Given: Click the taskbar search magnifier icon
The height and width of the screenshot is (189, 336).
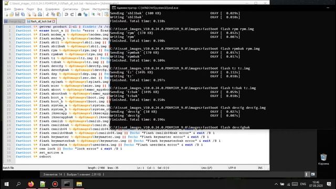Looking at the screenshot, I should pos(18,184).
